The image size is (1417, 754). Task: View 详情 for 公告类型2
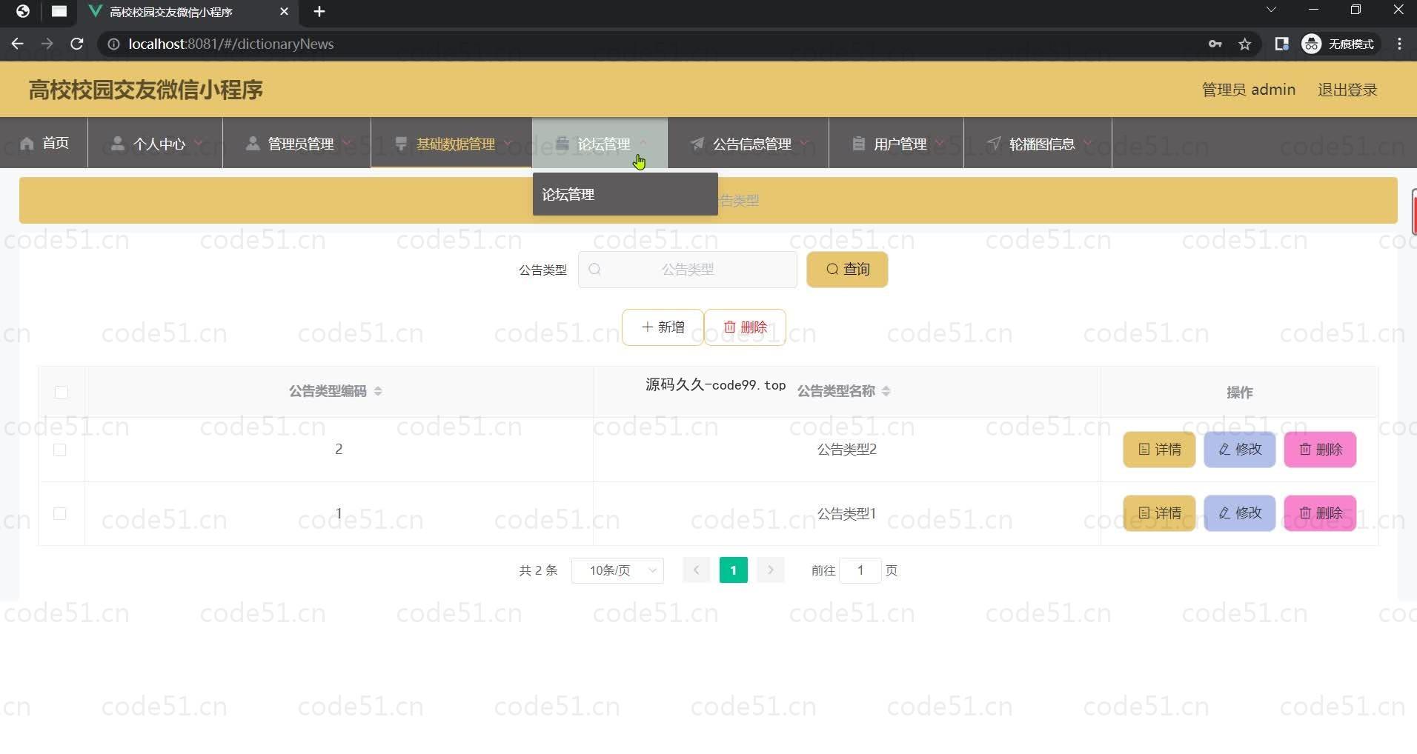point(1159,450)
